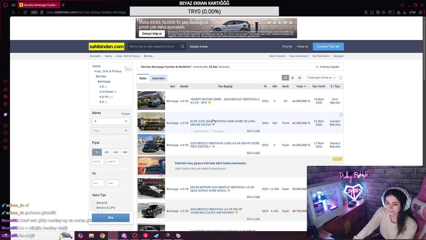Click the Hesap Aç link
Viewport: 426px width, 240px height.
coord(303,46)
